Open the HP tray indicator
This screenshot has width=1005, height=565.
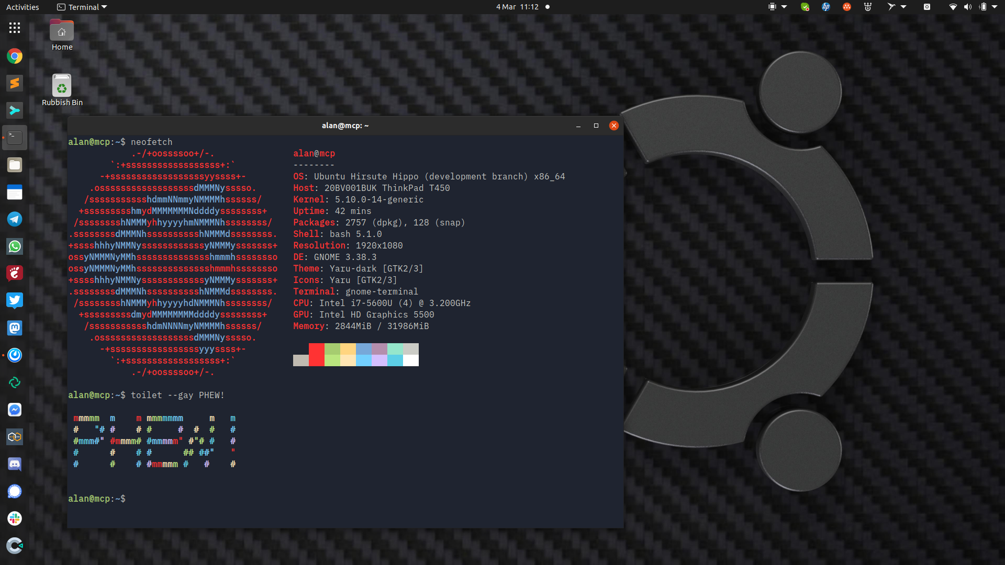pos(826,7)
